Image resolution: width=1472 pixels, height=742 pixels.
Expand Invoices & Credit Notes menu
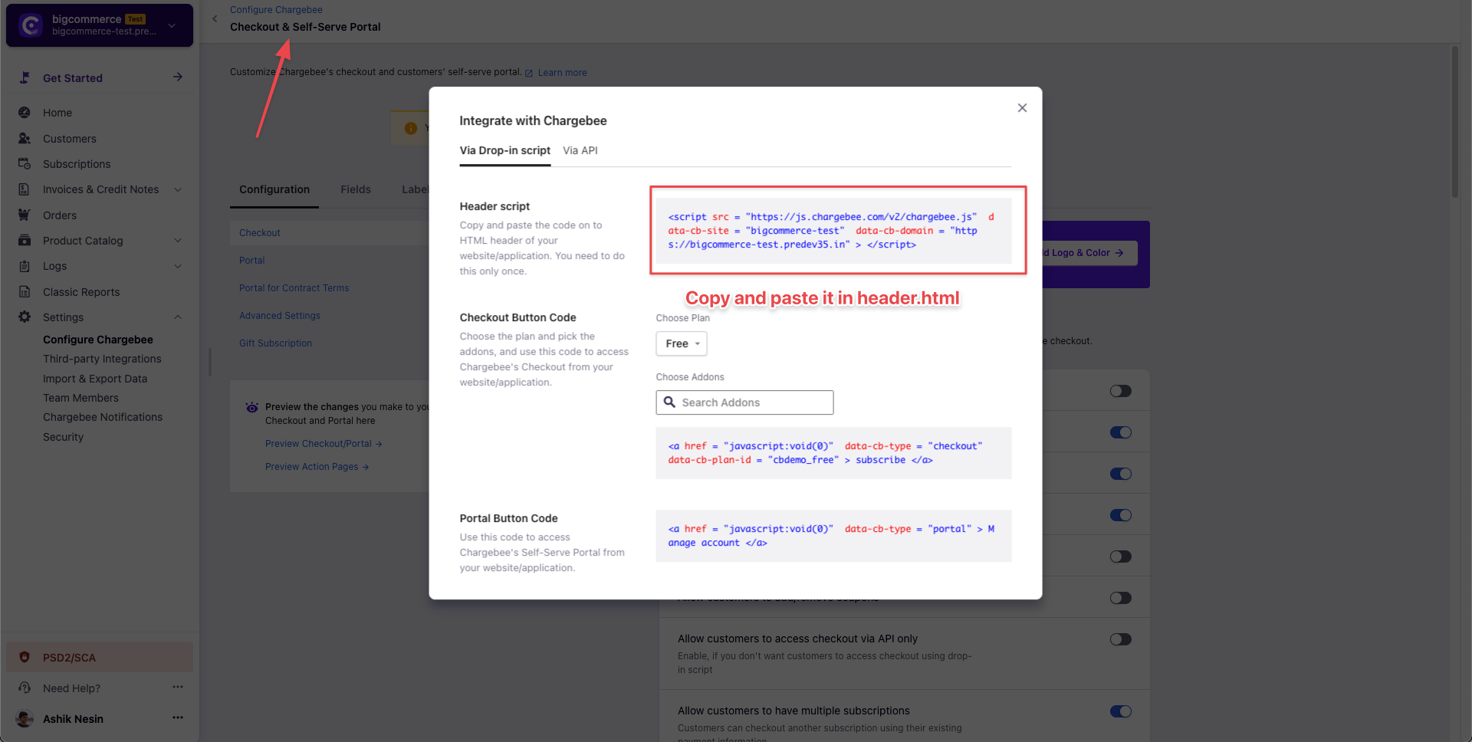178,189
